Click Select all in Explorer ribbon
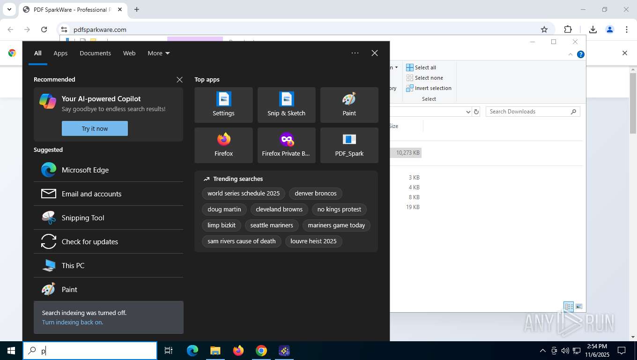Viewport: 637px width, 360px height. tap(421, 67)
